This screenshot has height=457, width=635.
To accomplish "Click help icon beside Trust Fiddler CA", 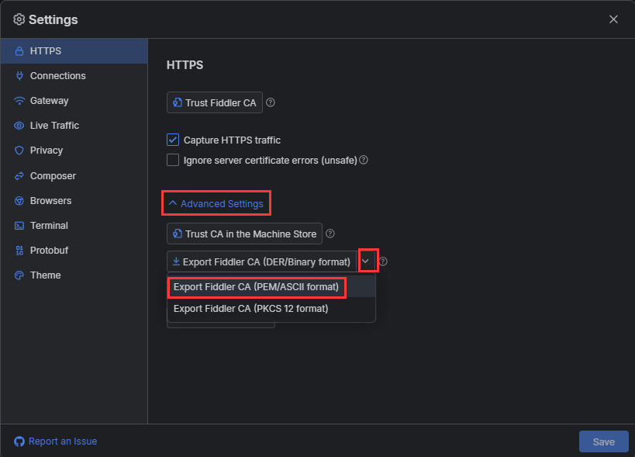I will point(271,102).
